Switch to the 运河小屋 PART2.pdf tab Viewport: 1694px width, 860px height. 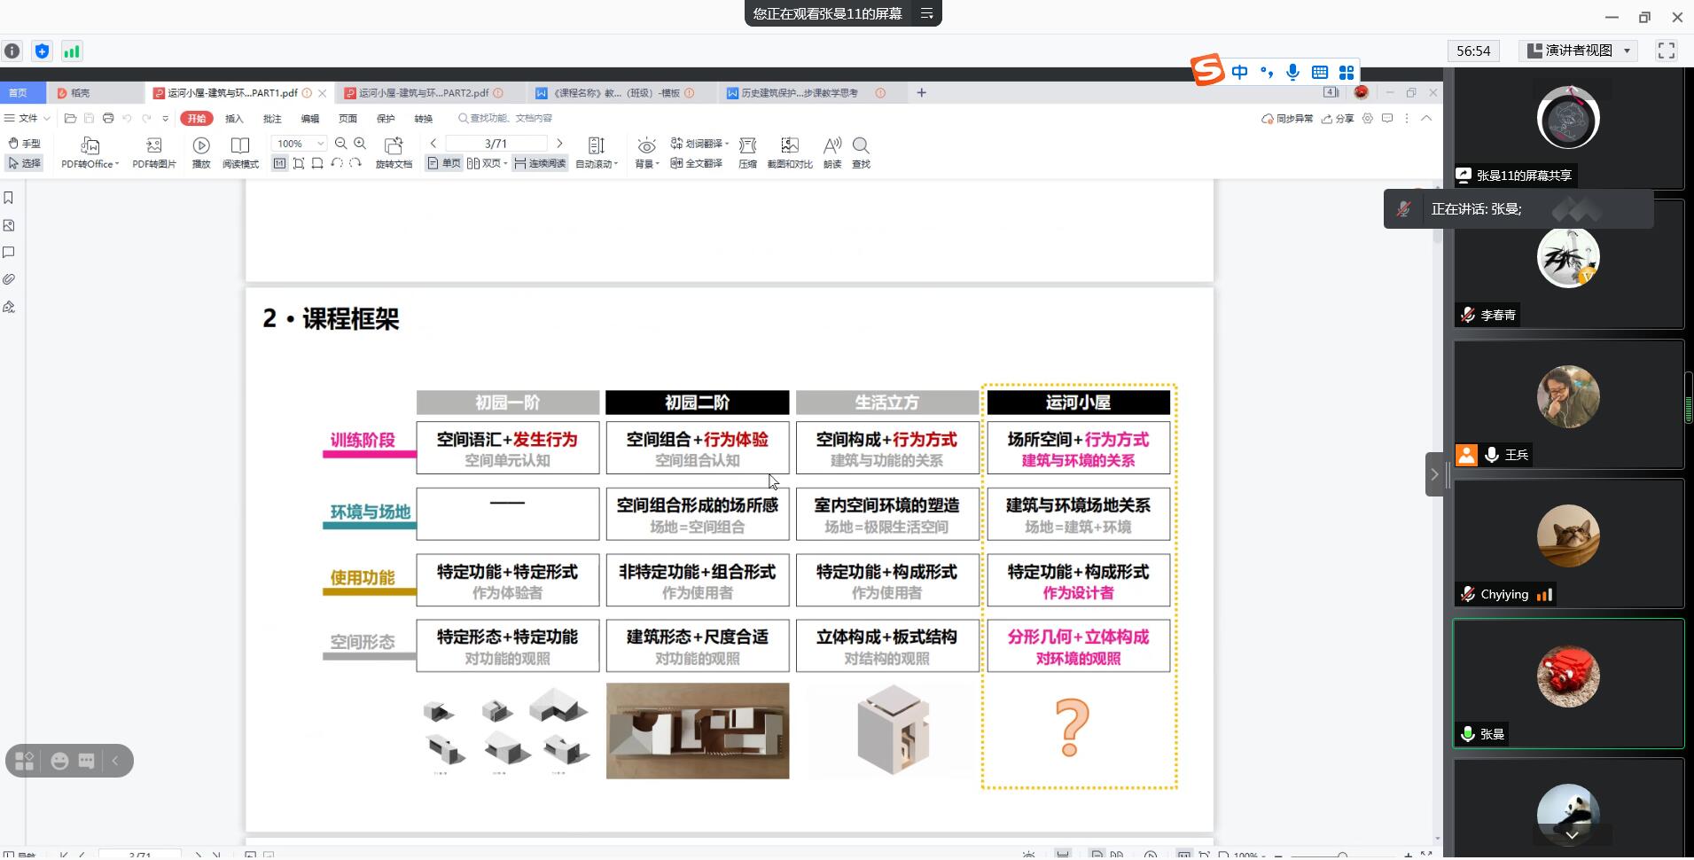[x=423, y=93]
